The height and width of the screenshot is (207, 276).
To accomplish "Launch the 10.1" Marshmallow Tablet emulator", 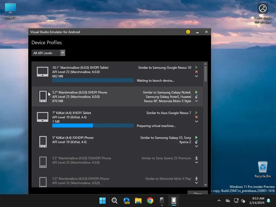I will pos(196,67).
